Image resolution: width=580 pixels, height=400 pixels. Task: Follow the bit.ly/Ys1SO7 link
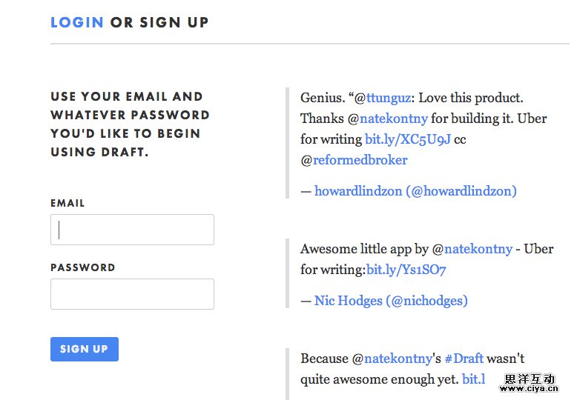[406, 270]
